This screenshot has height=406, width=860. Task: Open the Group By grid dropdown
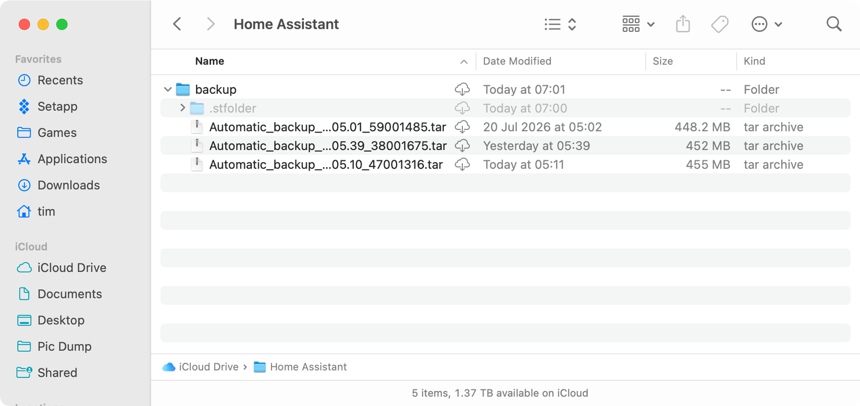[x=638, y=24]
